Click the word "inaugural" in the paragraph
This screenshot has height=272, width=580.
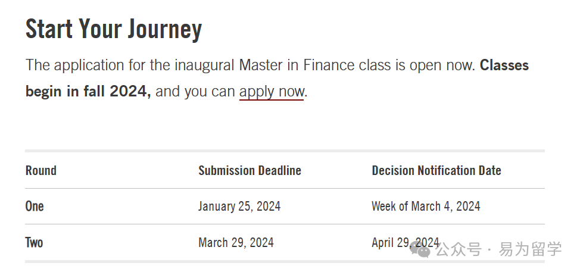(x=205, y=65)
